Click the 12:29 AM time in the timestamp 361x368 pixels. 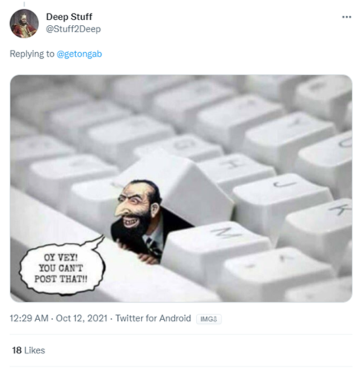click(x=29, y=318)
